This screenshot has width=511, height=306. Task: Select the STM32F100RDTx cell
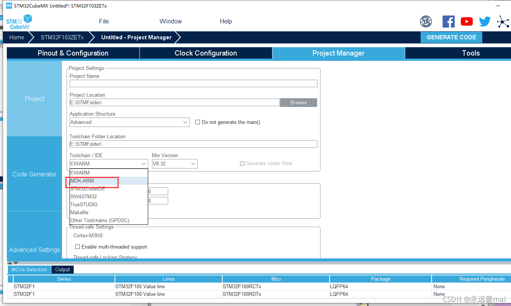click(x=276, y=294)
